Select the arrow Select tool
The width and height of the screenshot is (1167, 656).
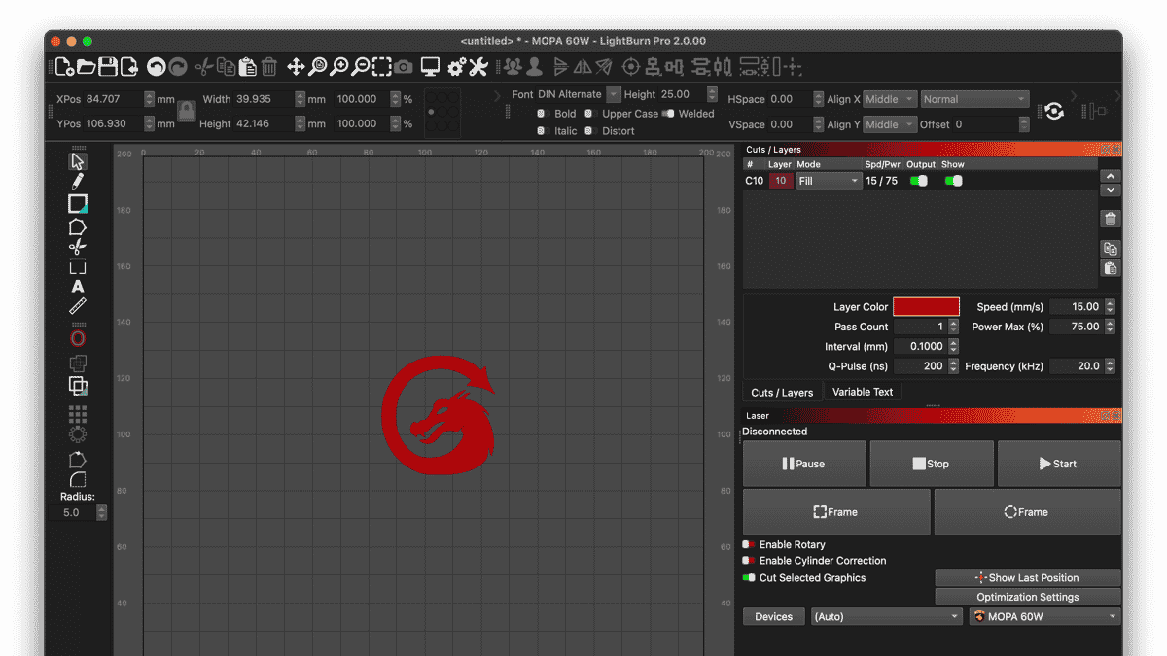coord(78,161)
